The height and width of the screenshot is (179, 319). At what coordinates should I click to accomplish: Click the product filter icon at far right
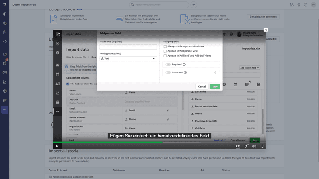pyautogui.click(x=258, y=84)
